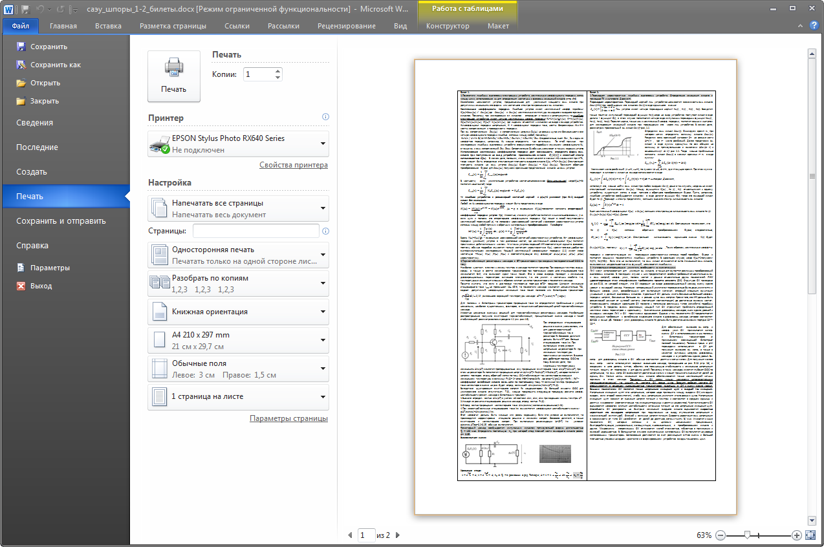Image resolution: width=824 pixels, height=547 pixels.
Task: Select Печать in the backstage menu
Action: tap(65, 197)
